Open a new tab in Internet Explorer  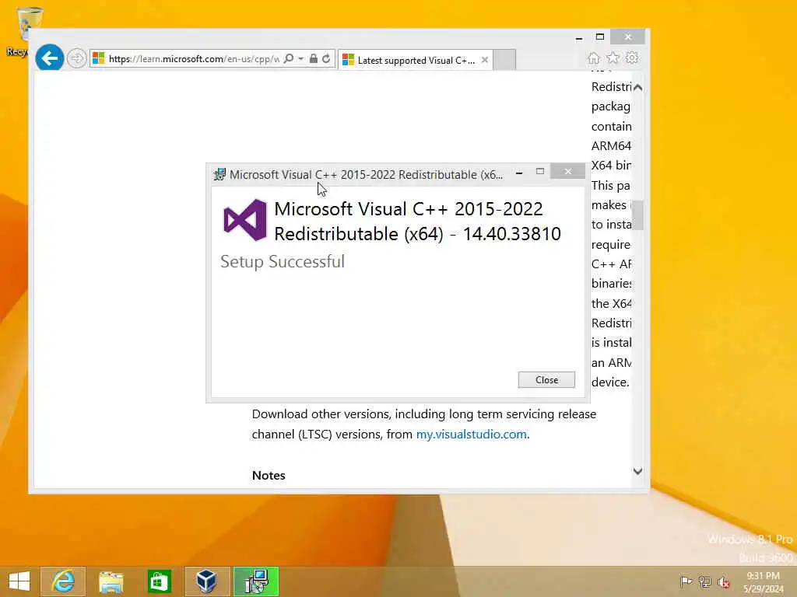[504, 60]
